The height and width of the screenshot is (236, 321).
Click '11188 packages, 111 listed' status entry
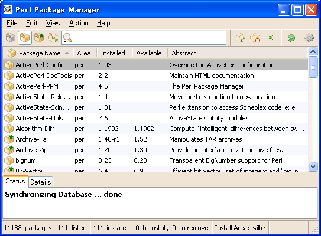tap(46, 228)
